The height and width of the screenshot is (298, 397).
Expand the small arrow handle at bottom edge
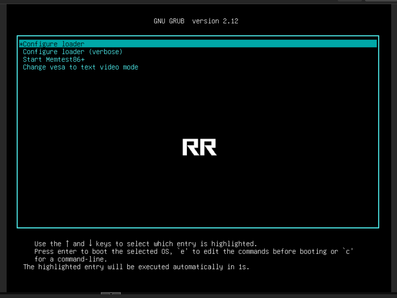[110, 294]
